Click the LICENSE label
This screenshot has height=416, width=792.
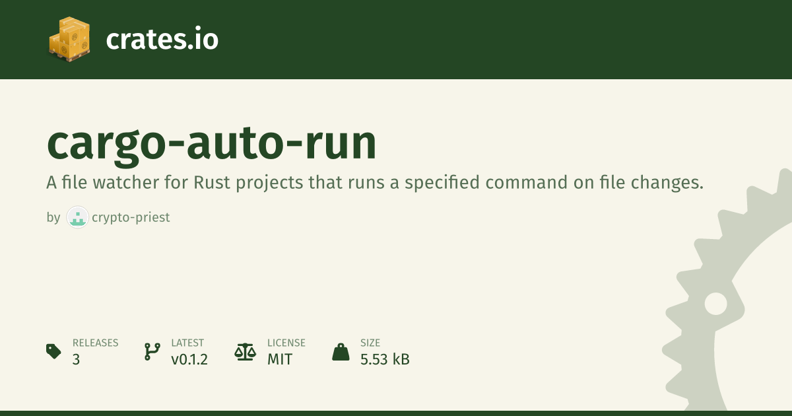[x=286, y=343]
